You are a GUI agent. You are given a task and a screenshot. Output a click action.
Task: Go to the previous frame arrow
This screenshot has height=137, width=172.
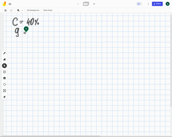pyautogui.click(x=78, y=4)
